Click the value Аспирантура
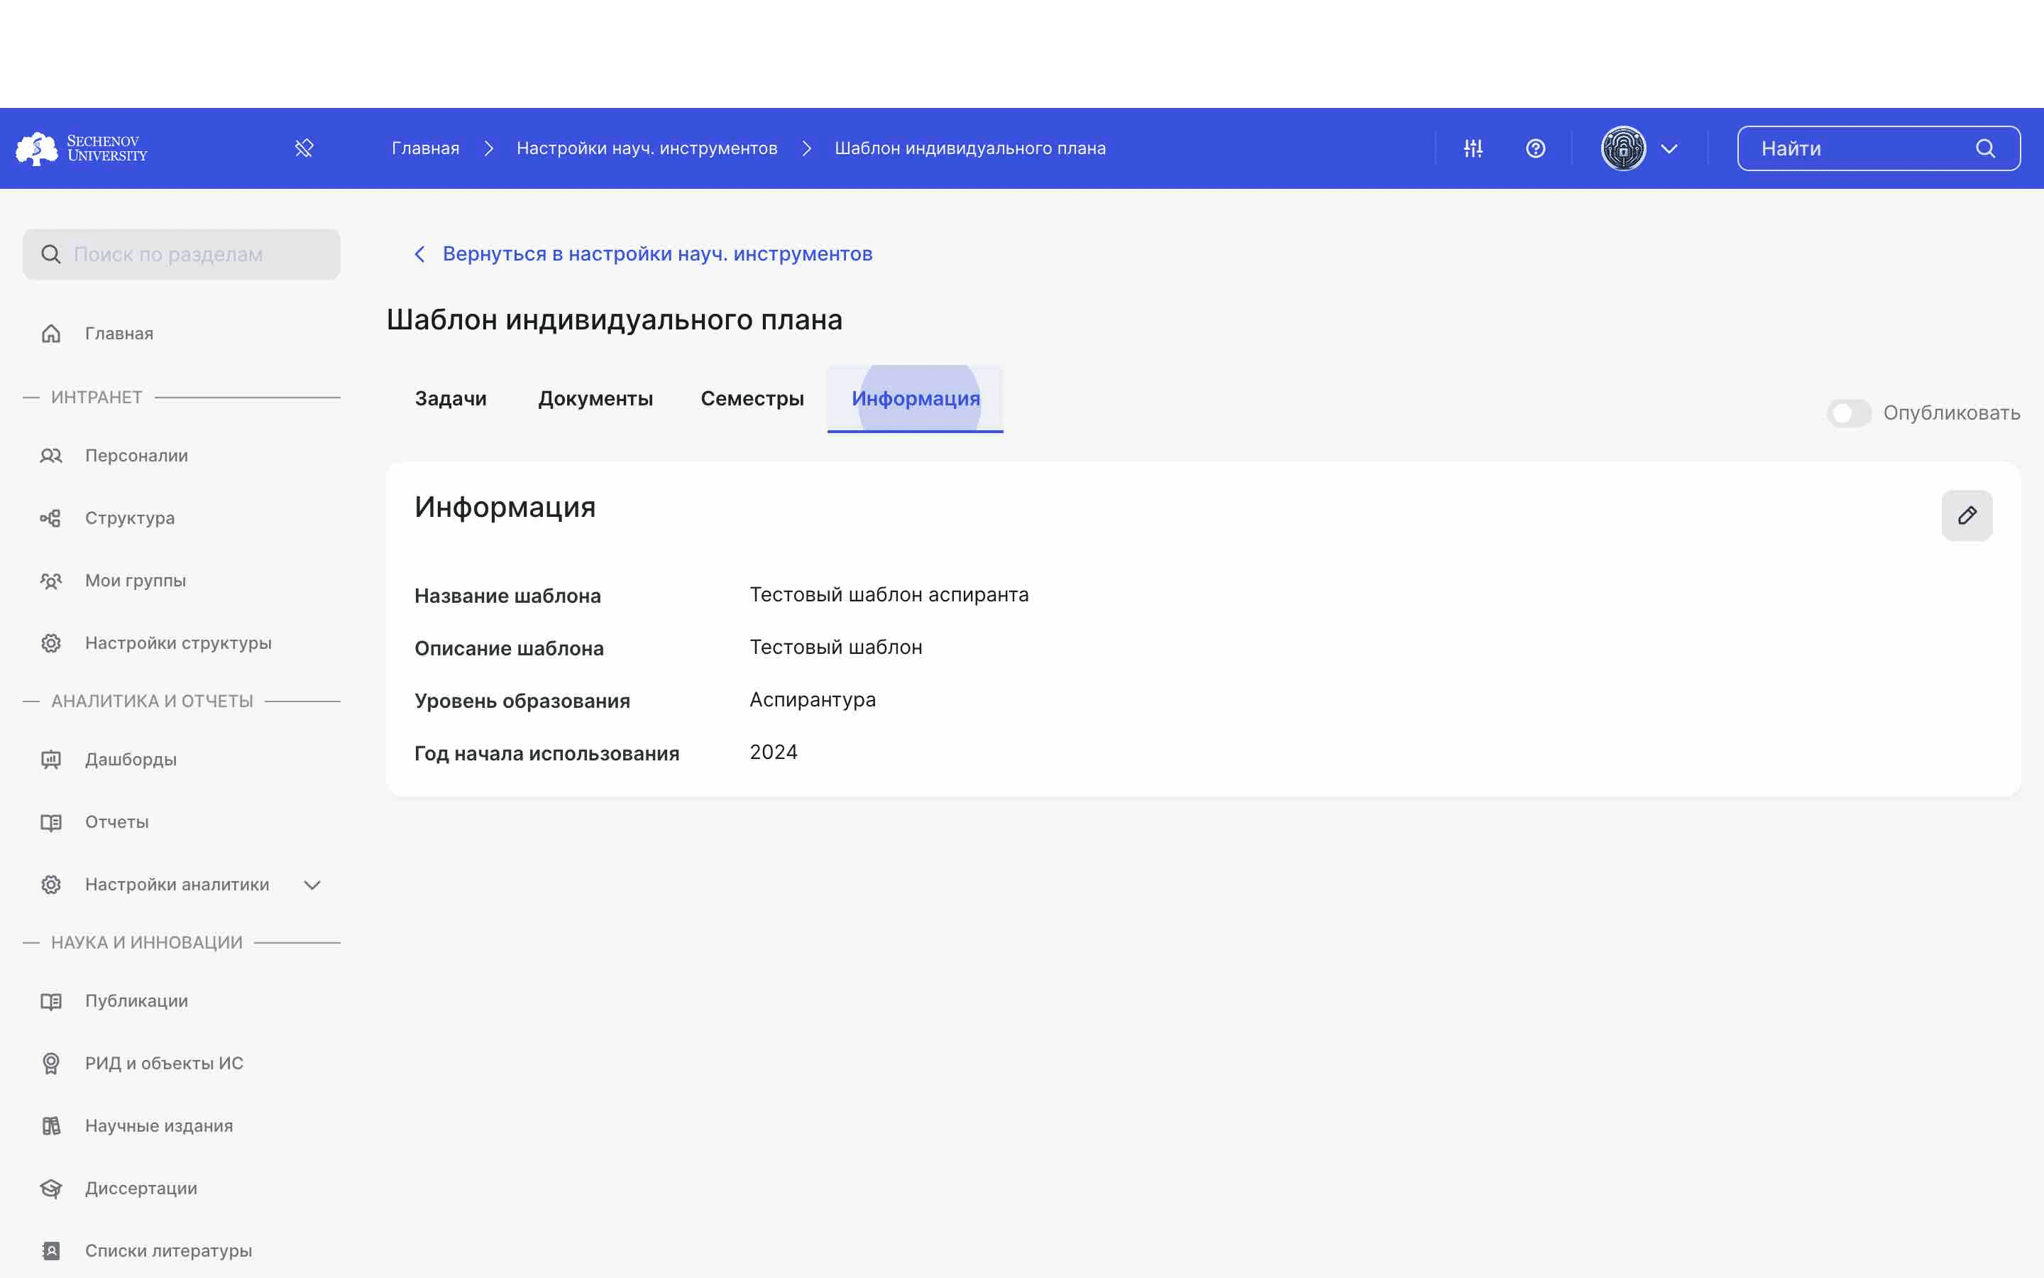The height and width of the screenshot is (1278, 2044). click(813, 701)
